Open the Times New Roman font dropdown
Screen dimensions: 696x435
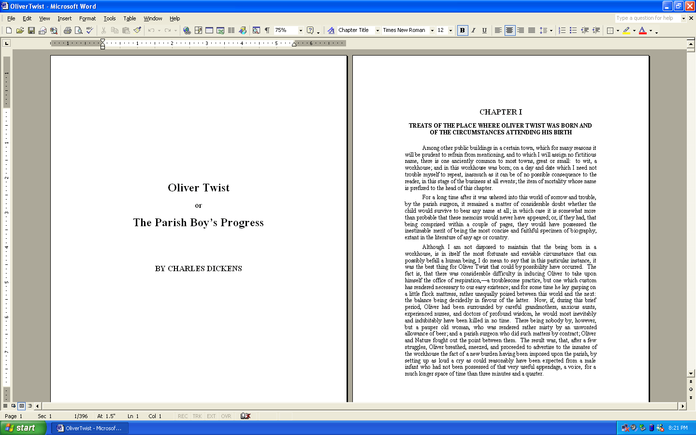[432, 30]
